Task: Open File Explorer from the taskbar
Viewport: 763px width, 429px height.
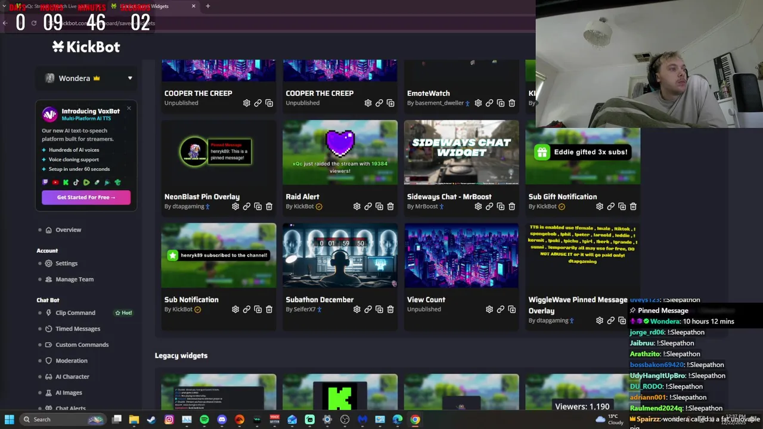Action: (x=134, y=419)
